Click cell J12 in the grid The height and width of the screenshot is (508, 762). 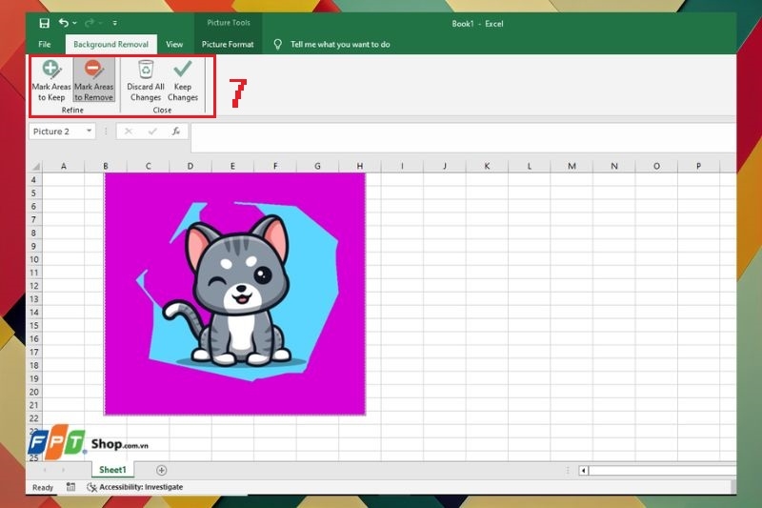[445, 286]
